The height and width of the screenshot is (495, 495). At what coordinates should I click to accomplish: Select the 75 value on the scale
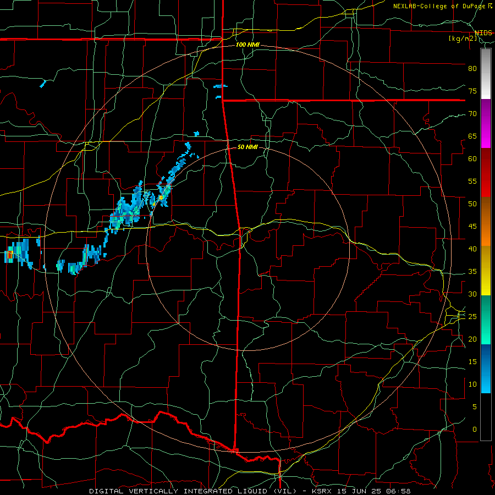coord(472,91)
